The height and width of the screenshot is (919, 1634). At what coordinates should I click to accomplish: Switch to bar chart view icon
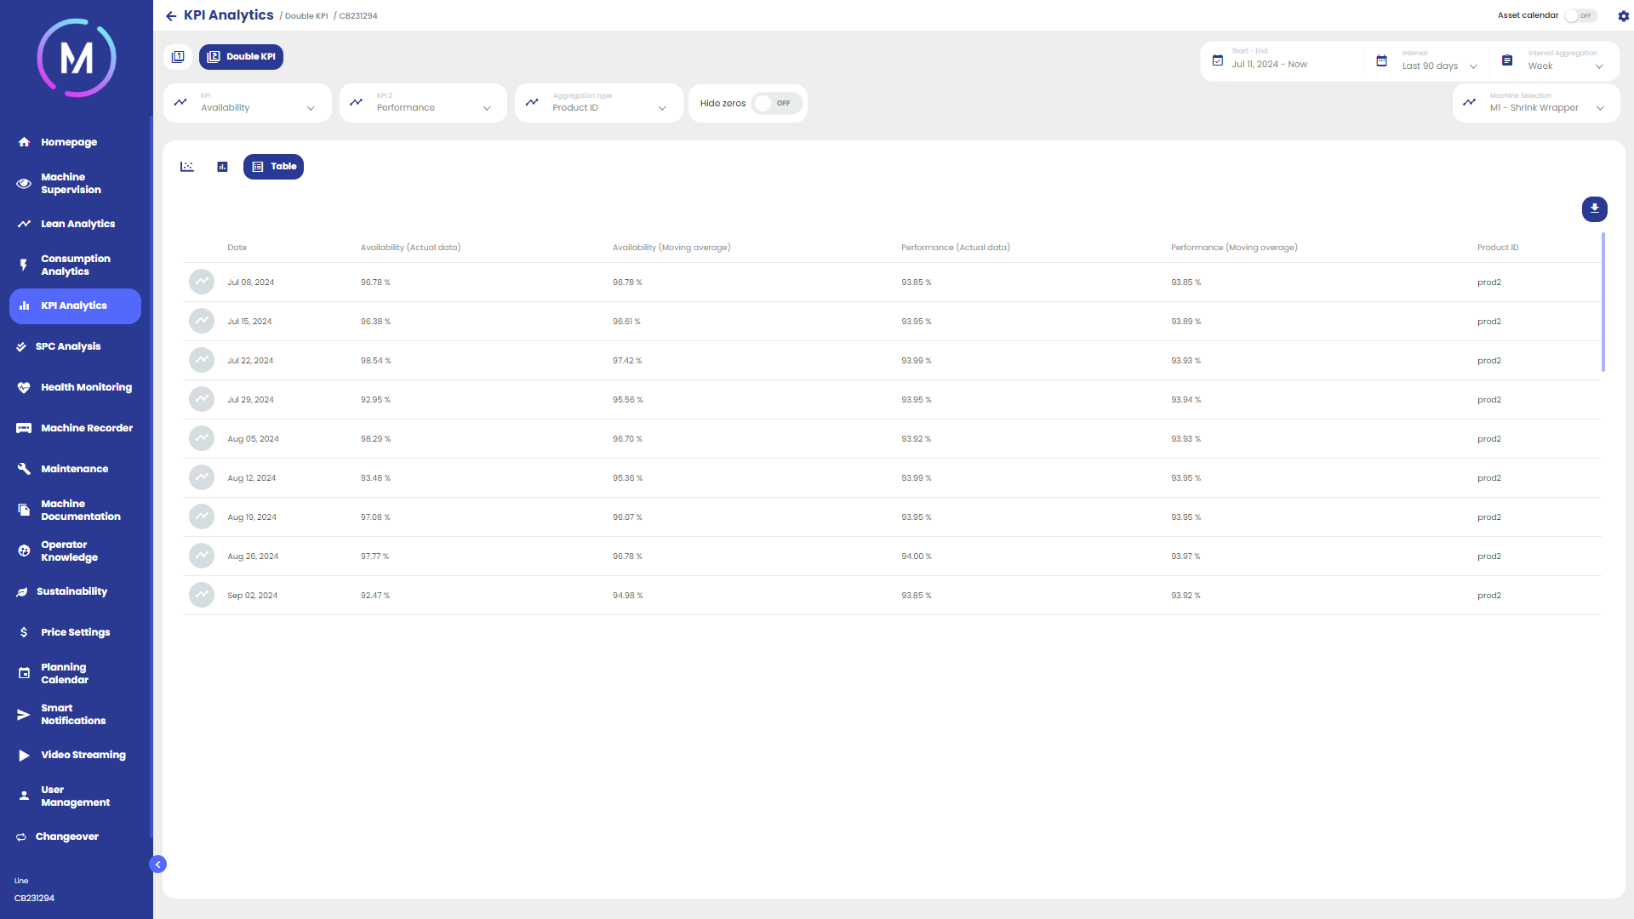[x=222, y=167]
